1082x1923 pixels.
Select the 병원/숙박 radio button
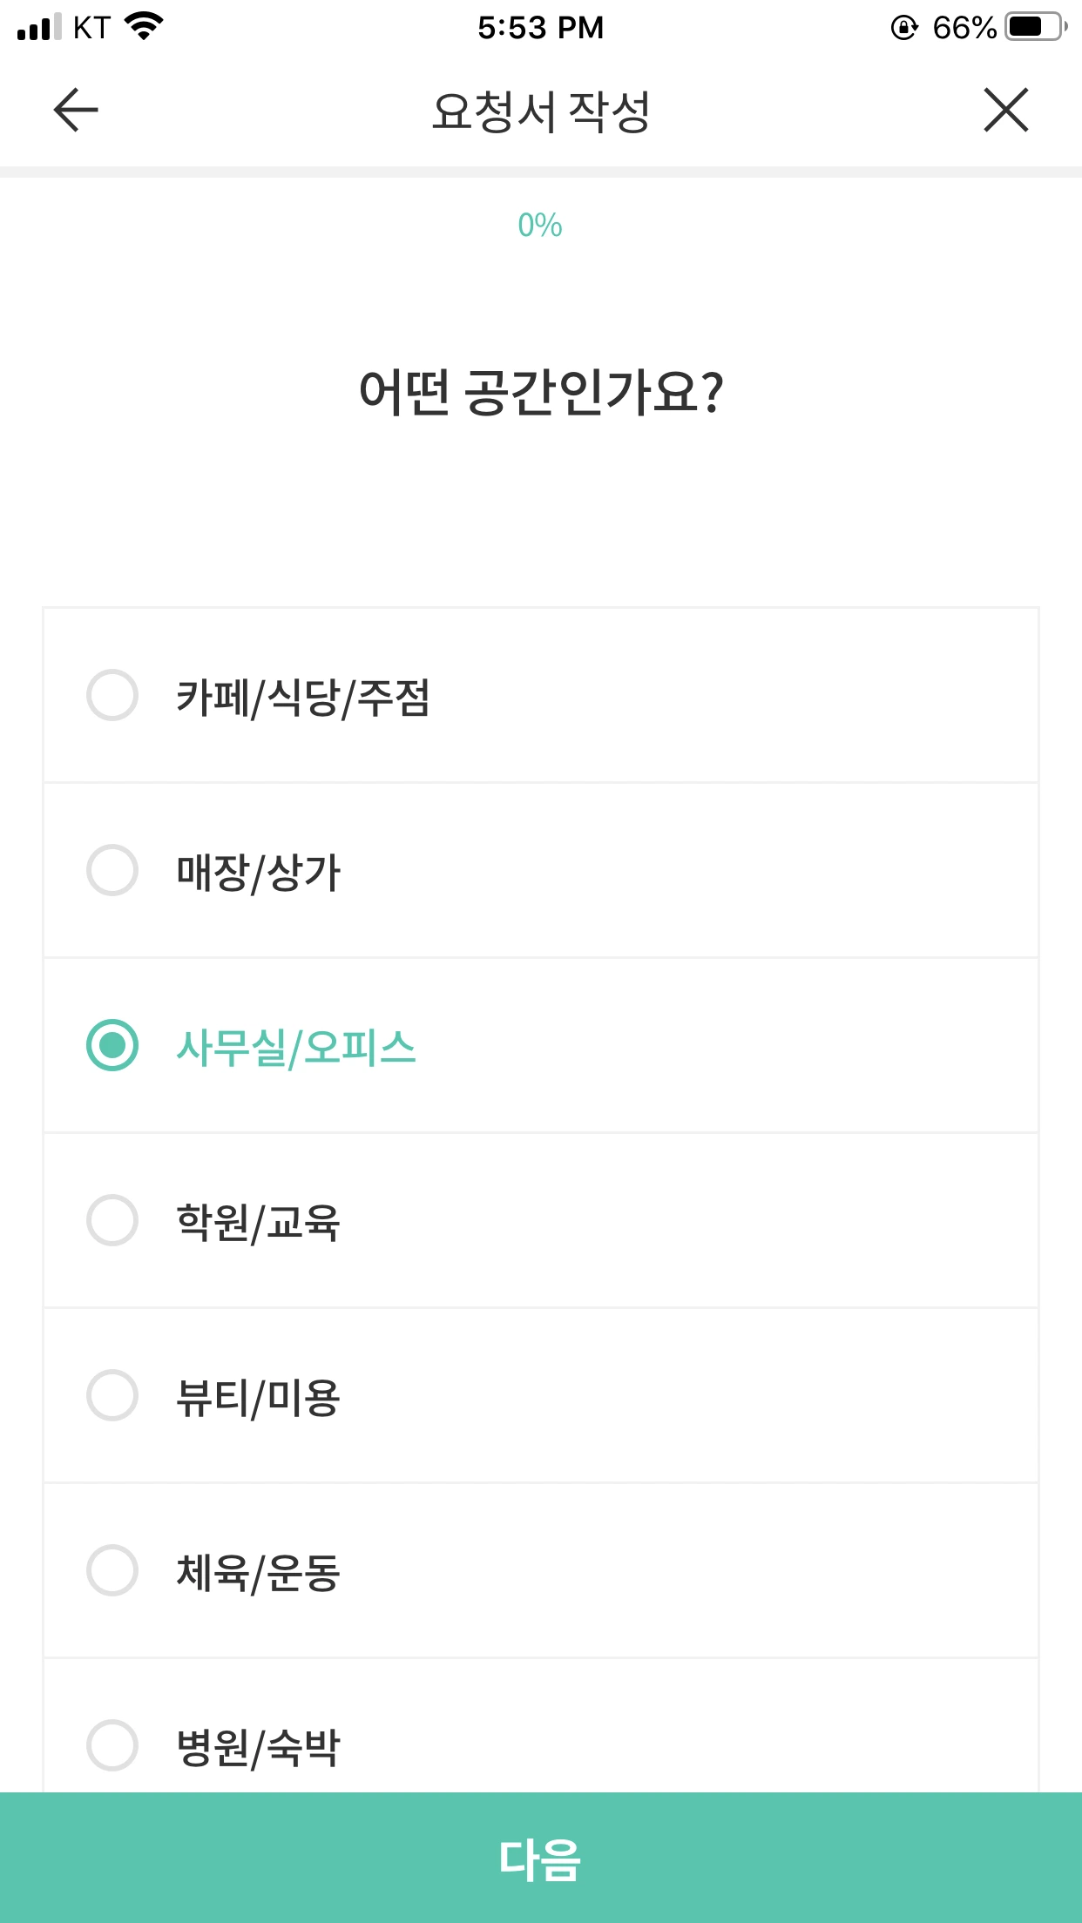point(112,1745)
